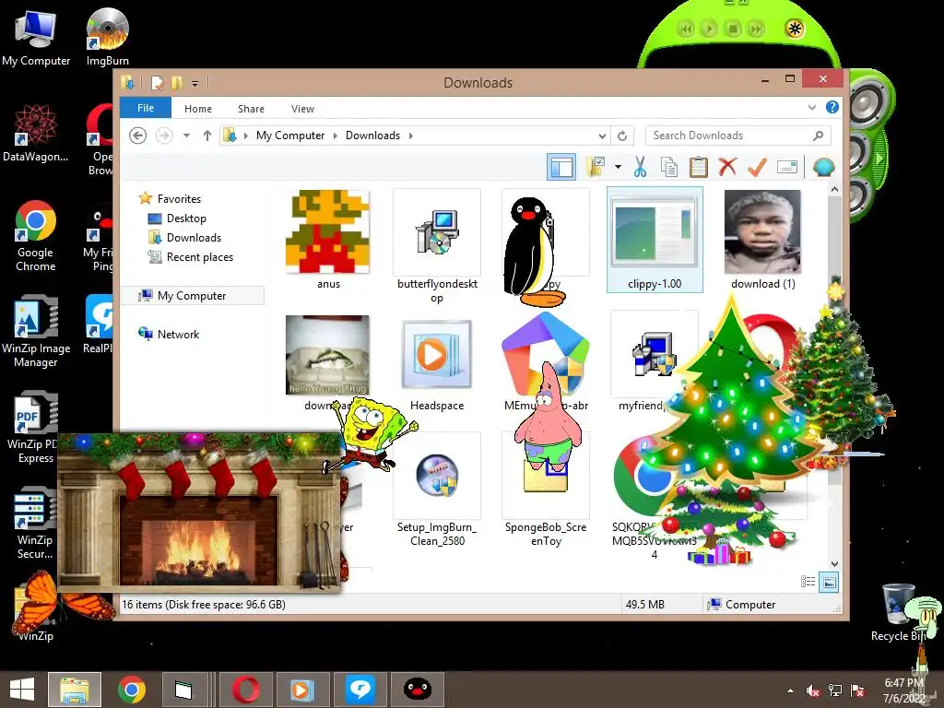
Task: Select Desktop under Favorites
Action: [186, 218]
